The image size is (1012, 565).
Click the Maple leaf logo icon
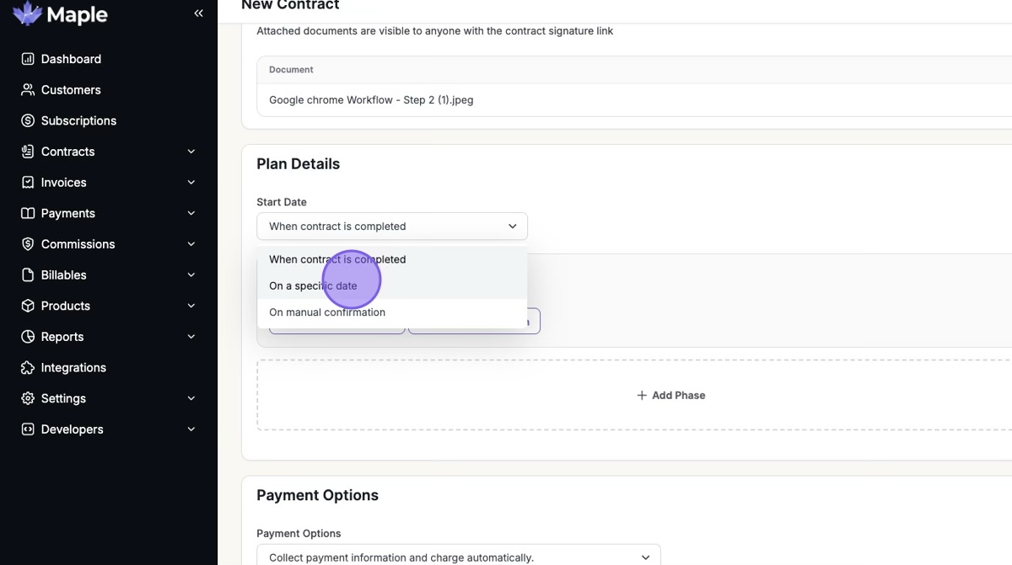pyautogui.click(x=28, y=13)
